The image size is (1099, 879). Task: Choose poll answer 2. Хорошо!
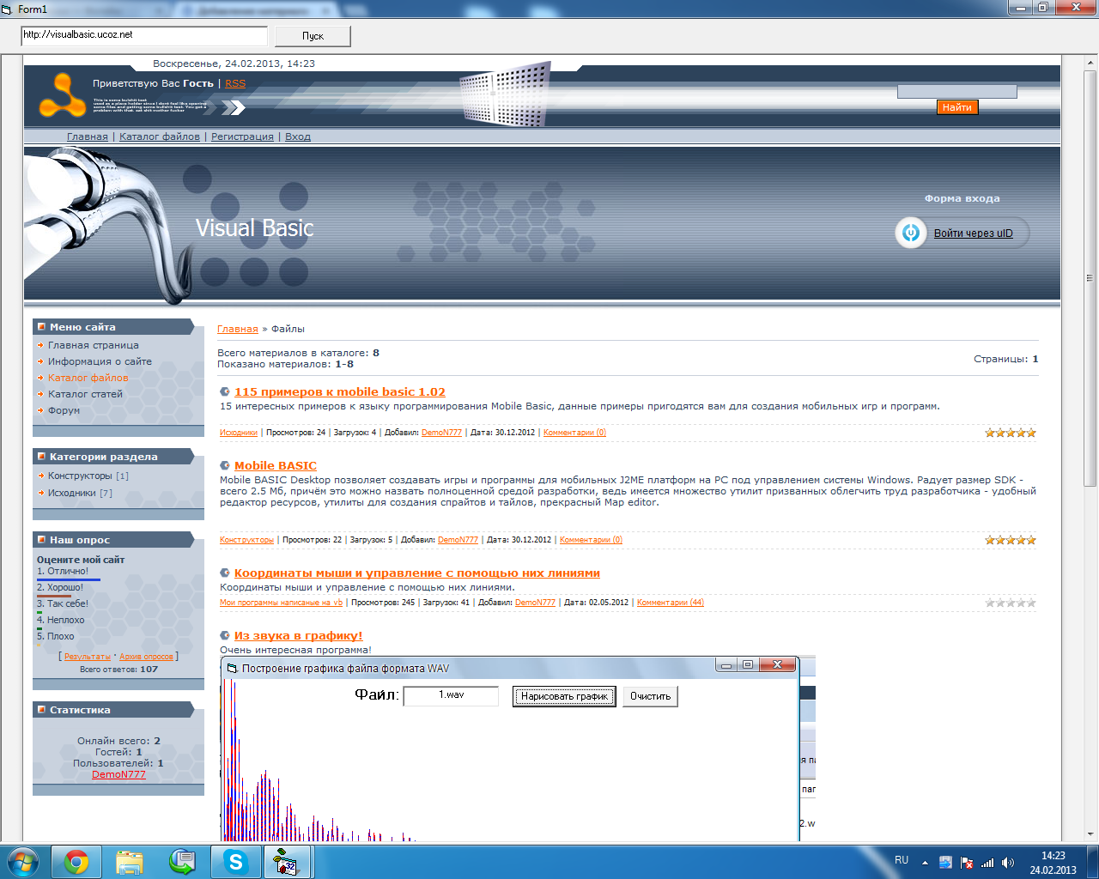coord(60,587)
